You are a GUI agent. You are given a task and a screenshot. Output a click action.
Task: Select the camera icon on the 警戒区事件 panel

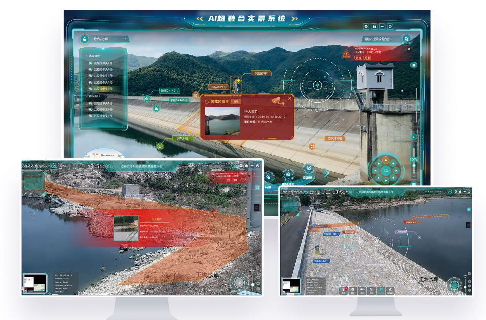point(278,101)
